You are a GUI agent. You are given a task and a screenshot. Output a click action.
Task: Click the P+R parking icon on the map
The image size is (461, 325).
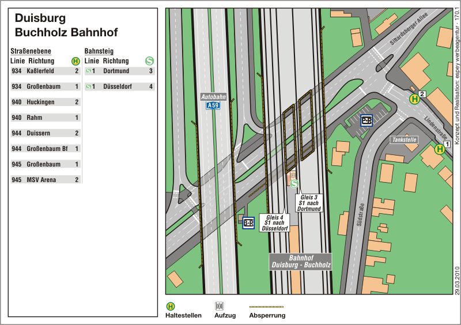366,120
